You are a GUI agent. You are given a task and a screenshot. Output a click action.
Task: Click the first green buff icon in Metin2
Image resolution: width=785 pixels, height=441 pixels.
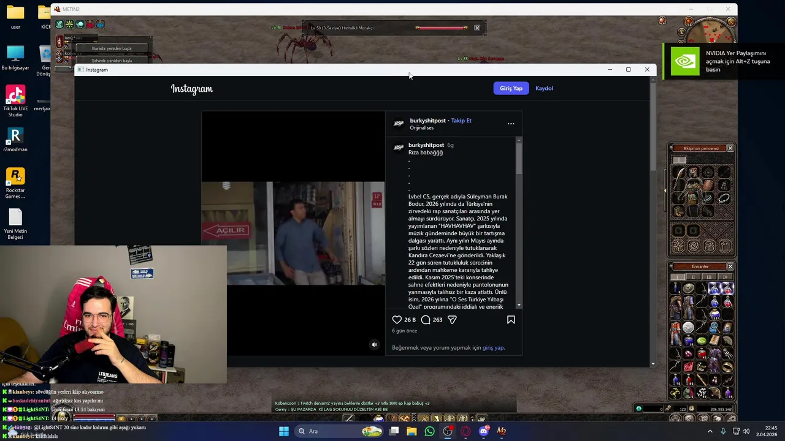point(59,24)
